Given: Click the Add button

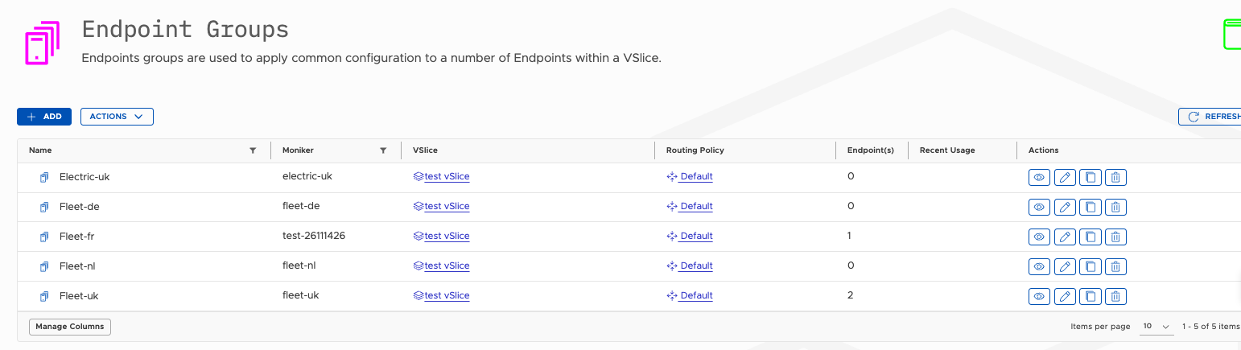Looking at the screenshot, I should tap(44, 117).
